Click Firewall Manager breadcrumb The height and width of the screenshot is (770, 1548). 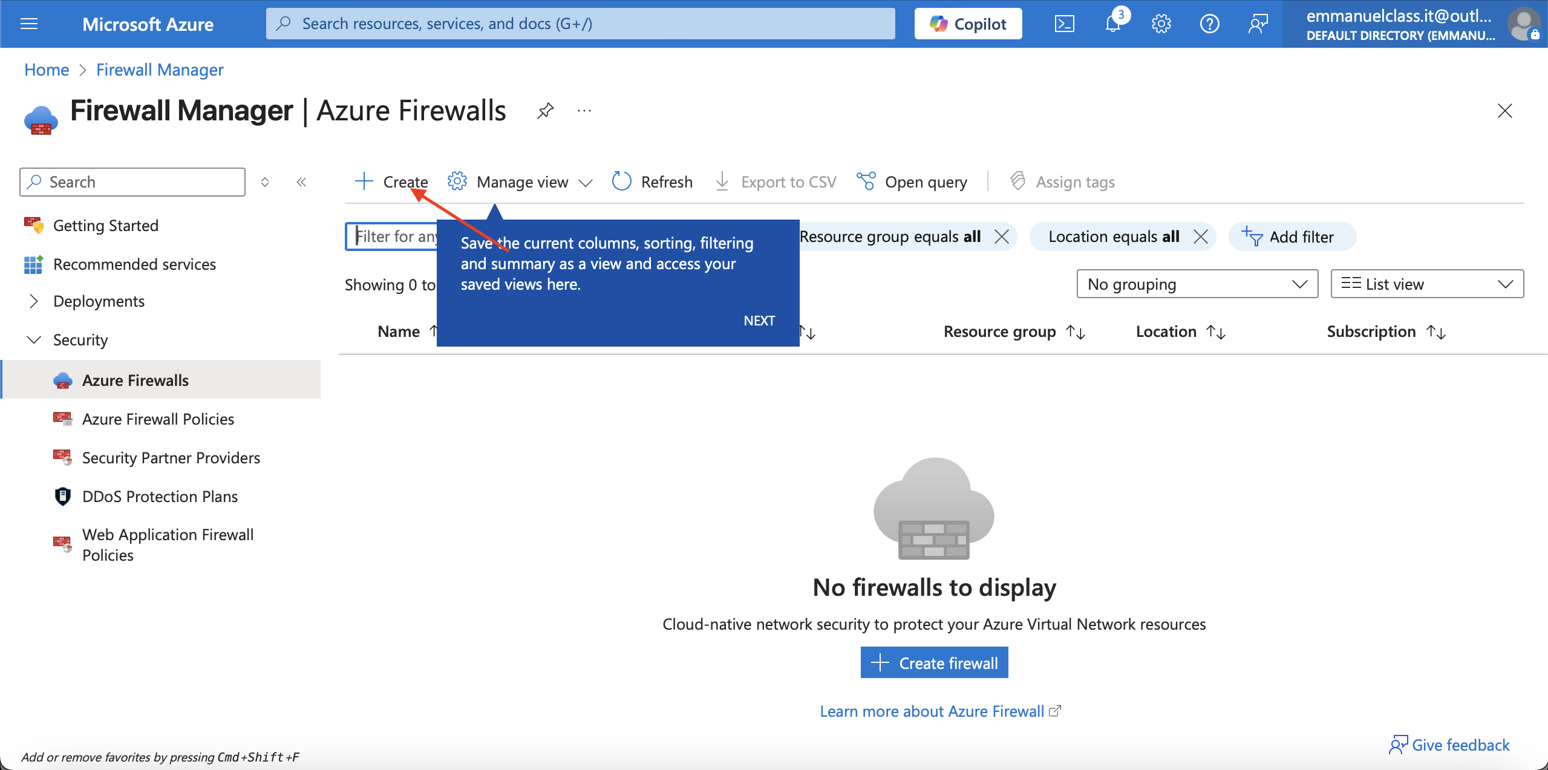point(160,70)
